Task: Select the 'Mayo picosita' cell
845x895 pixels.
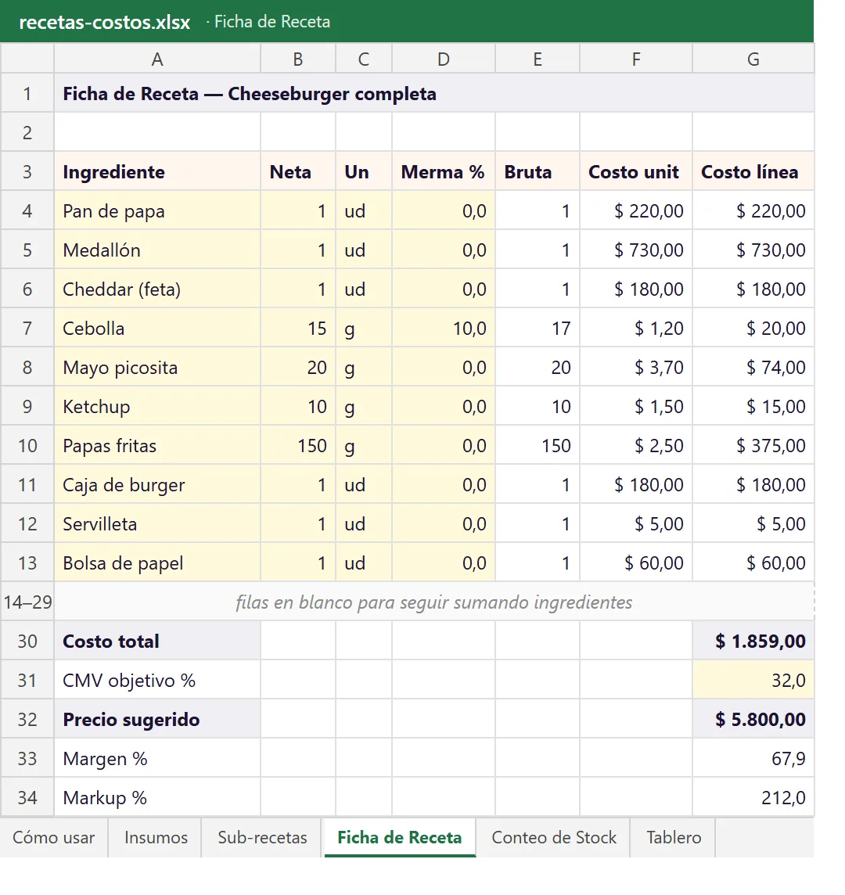Action: (157, 367)
